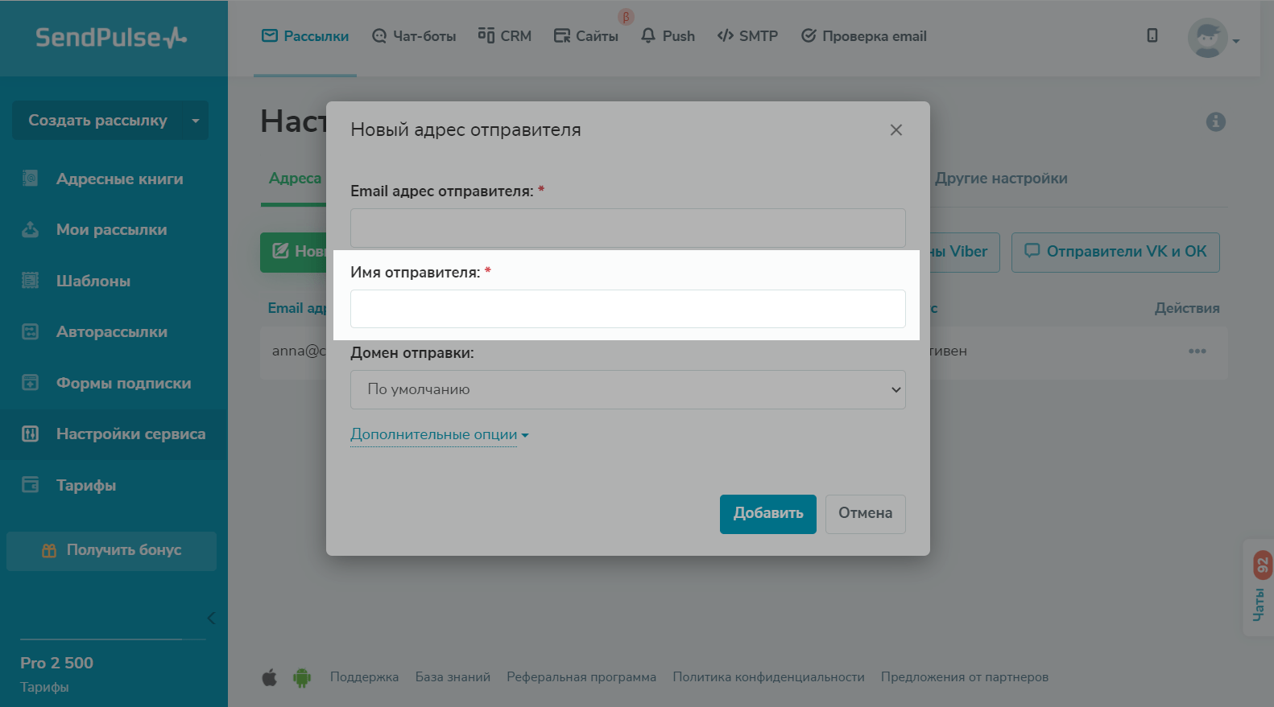Expand the Домен отправки dropdown
The width and height of the screenshot is (1274, 707).
click(627, 389)
